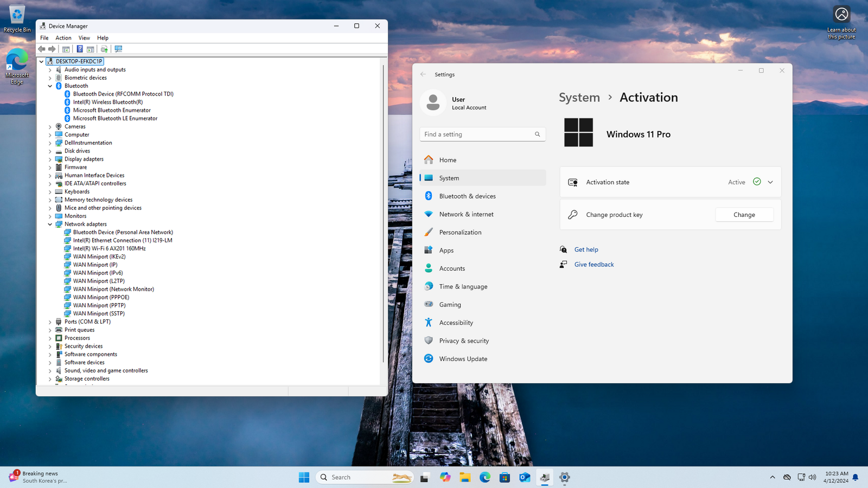Open the Action menu in Device Manager
This screenshot has height=488, width=868.
coord(63,38)
